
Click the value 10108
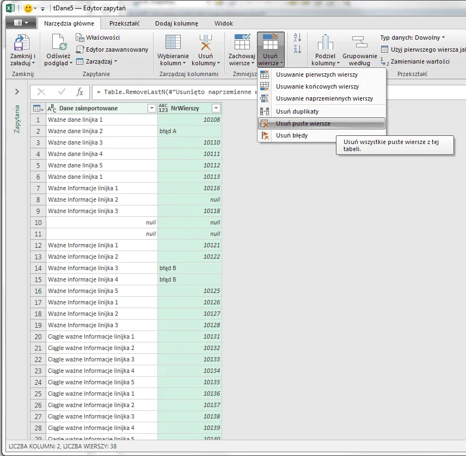pyautogui.click(x=212, y=120)
